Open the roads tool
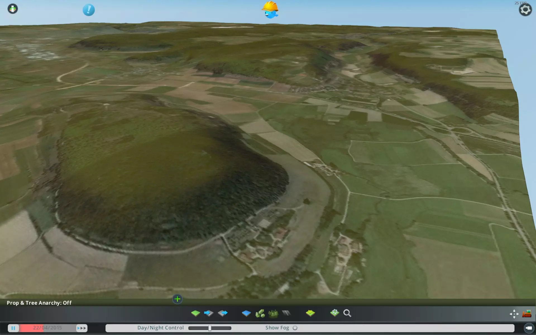Image resolution: width=536 pixels, height=335 pixels. coord(286,313)
